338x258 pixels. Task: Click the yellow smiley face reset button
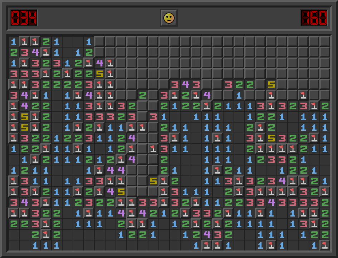pos(169,18)
